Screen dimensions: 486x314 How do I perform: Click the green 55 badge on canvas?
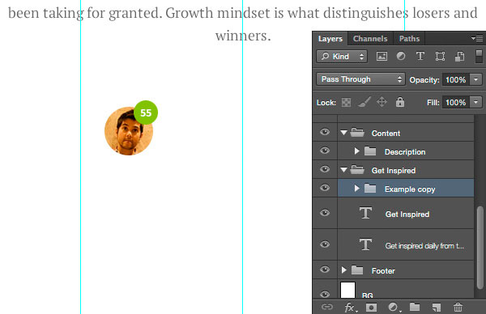coord(146,112)
